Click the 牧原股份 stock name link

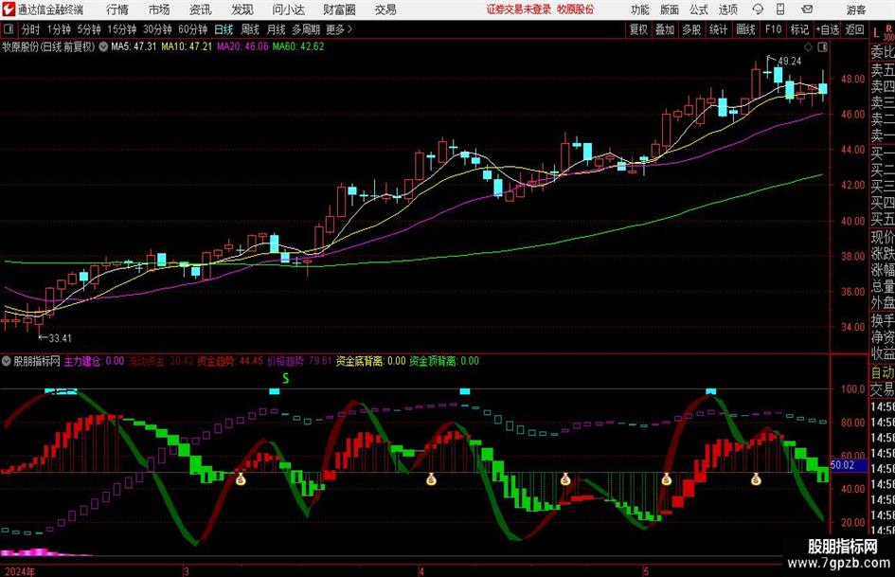pyautogui.click(x=576, y=9)
